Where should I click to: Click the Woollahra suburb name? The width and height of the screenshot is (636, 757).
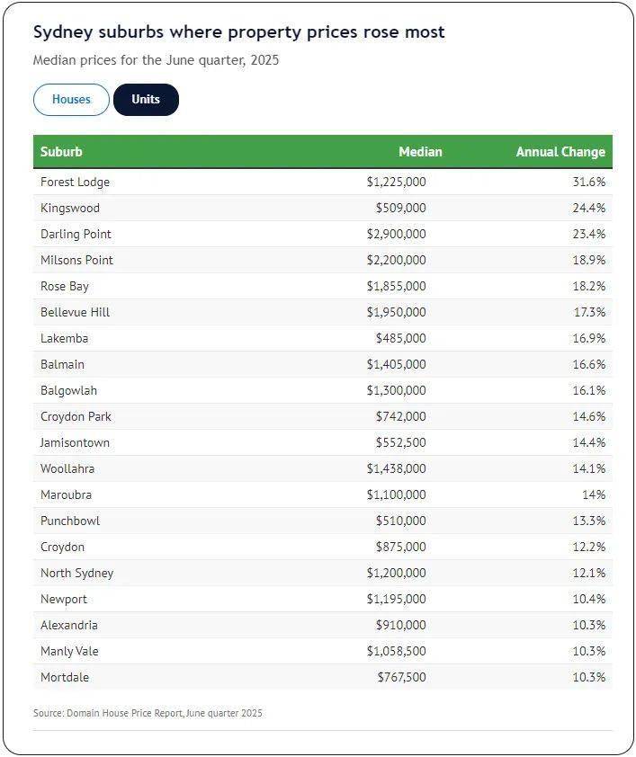[67, 468]
